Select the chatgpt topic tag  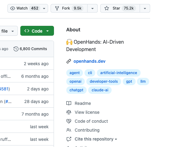point(76,90)
